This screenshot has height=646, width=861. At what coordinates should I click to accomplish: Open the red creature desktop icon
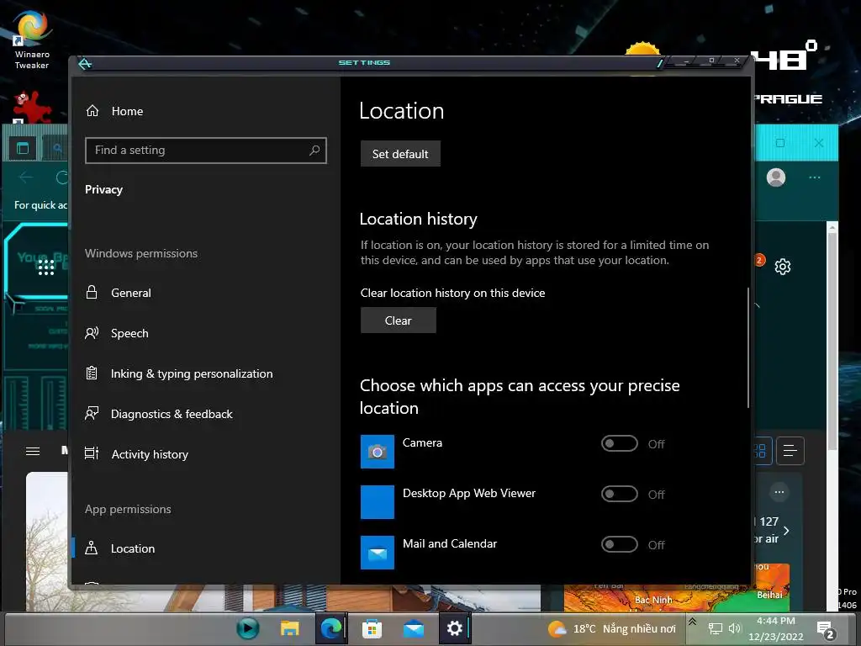click(32, 108)
